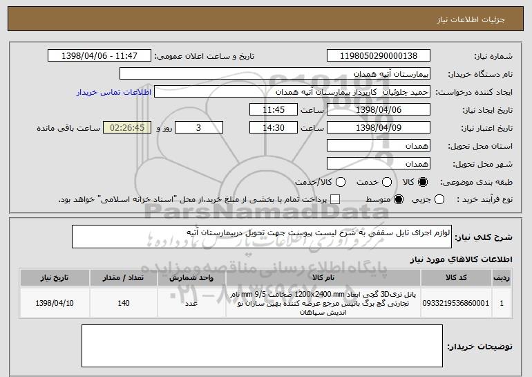Click the delivery province field همدان
532x377 pixels.
(x=379, y=146)
